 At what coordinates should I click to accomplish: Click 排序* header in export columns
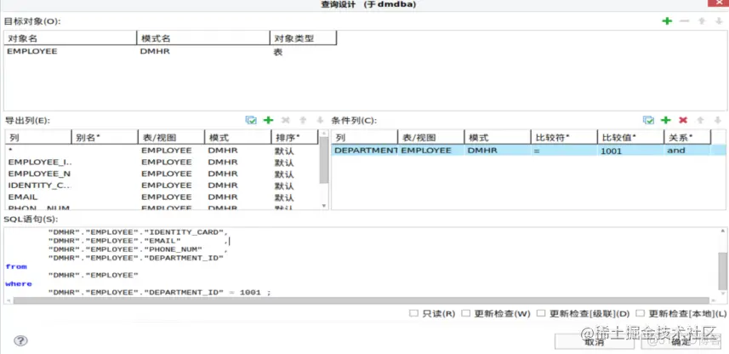pyautogui.click(x=295, y=137)
